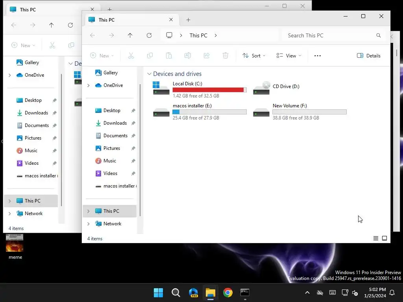Expand This PC in the front window sidebar
The width and height of the screenshot is (403, 302).
[x=89, y=211]
